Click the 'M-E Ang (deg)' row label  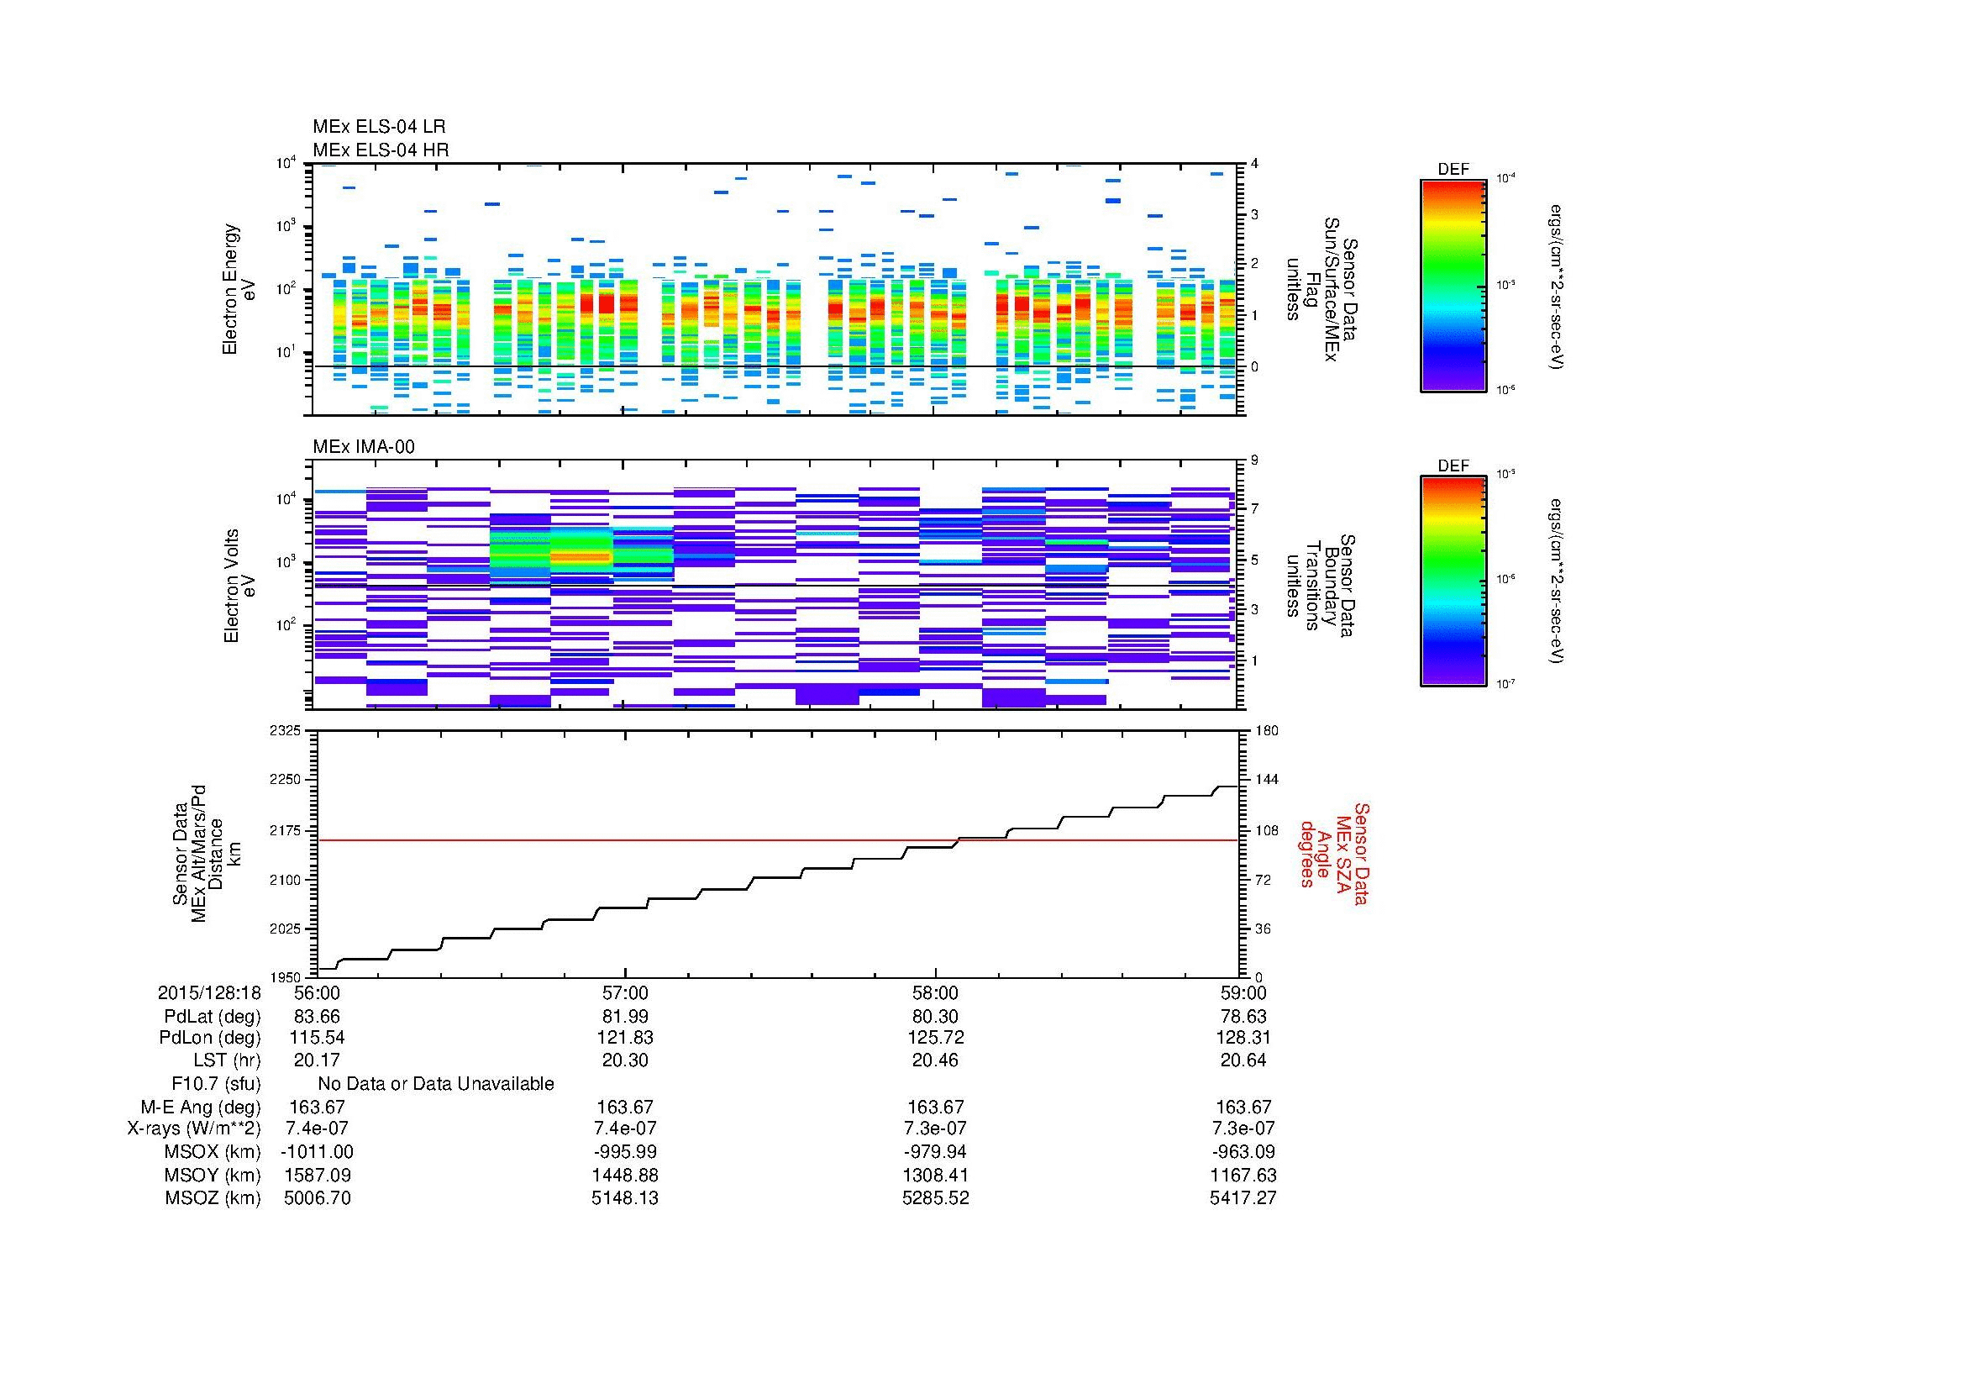tap(201, 1108)
